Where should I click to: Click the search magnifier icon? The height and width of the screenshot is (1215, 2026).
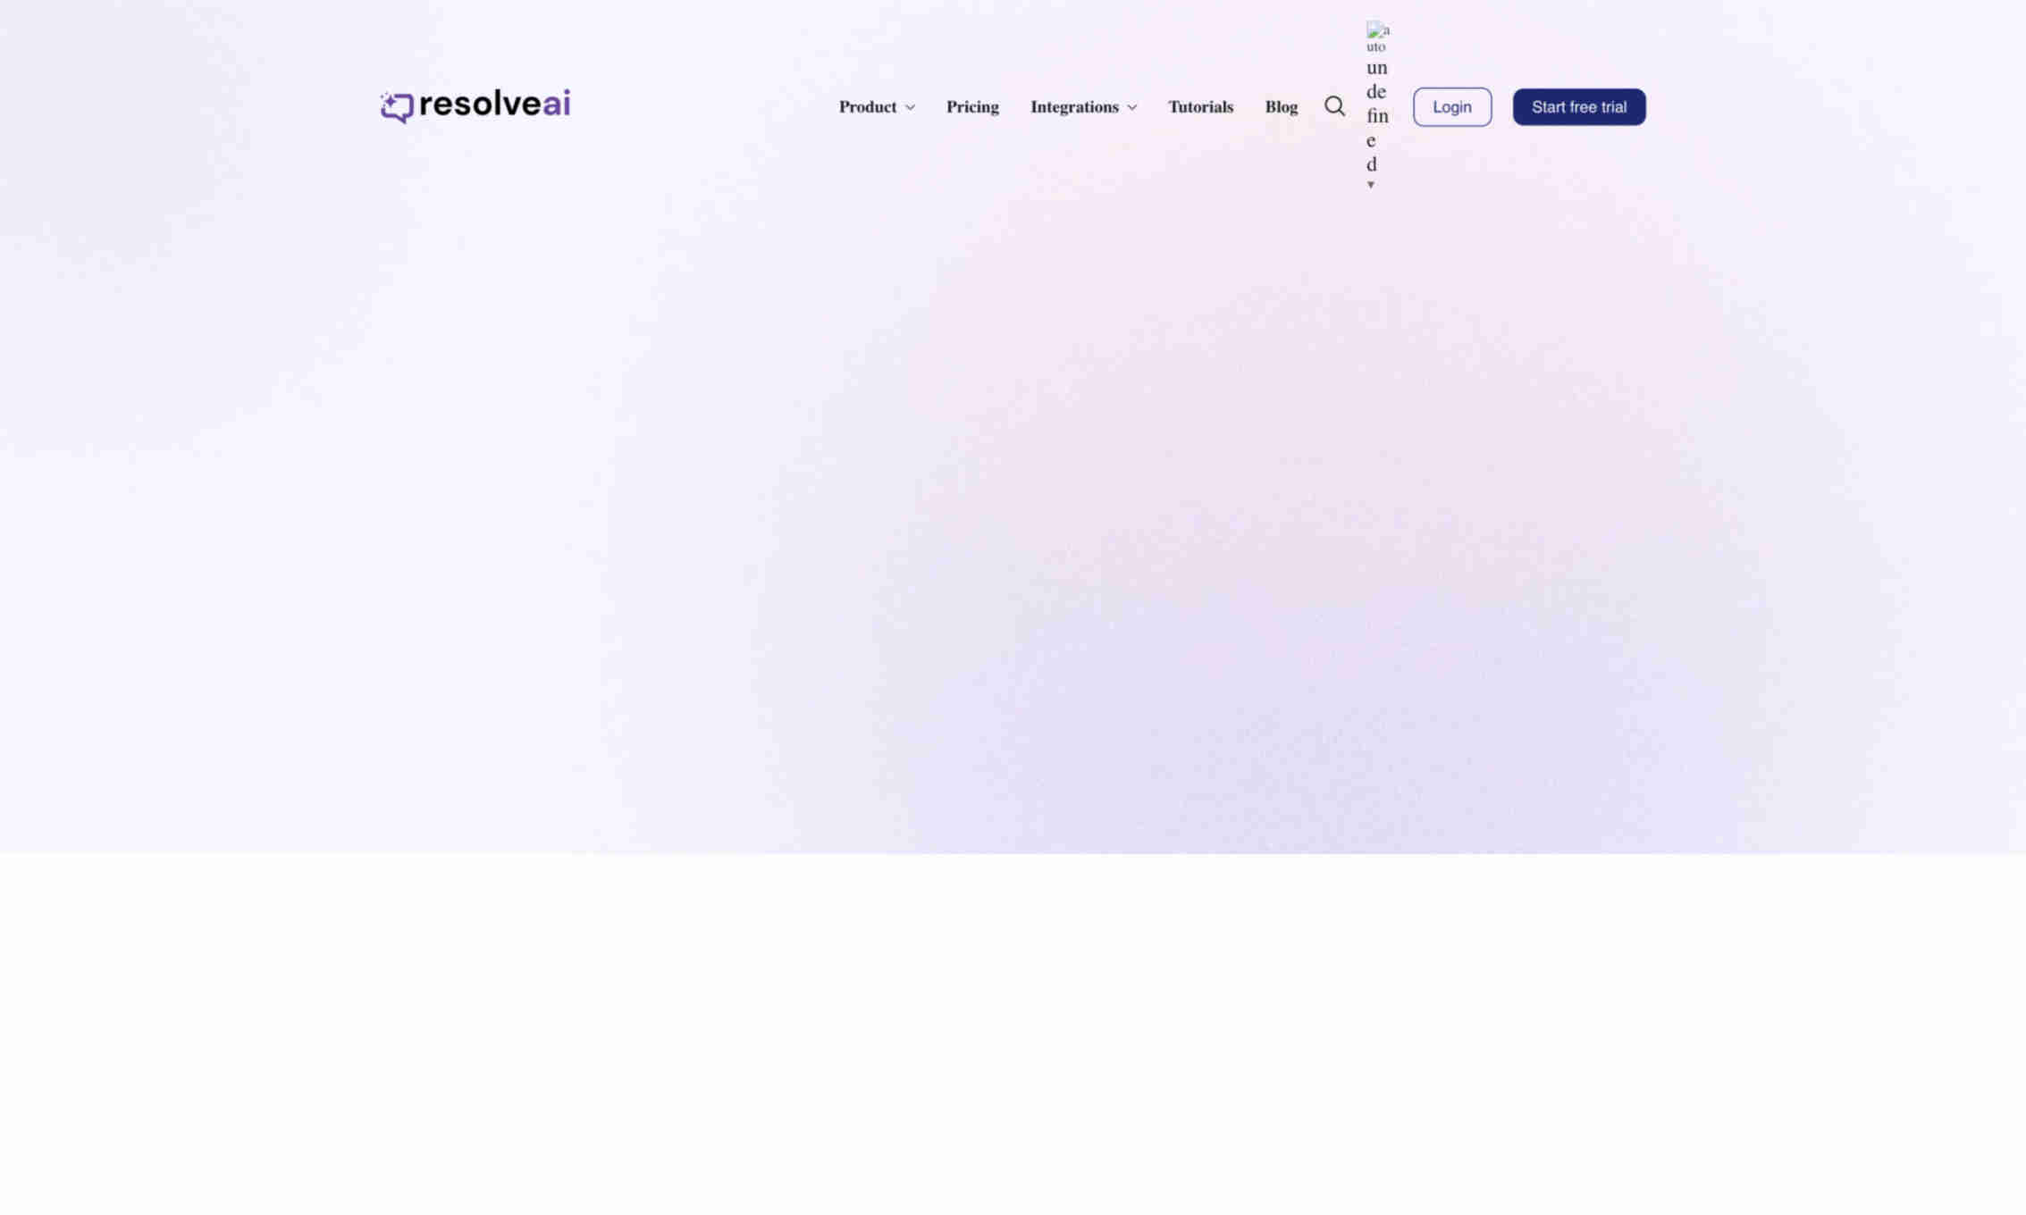(1335, 105)
